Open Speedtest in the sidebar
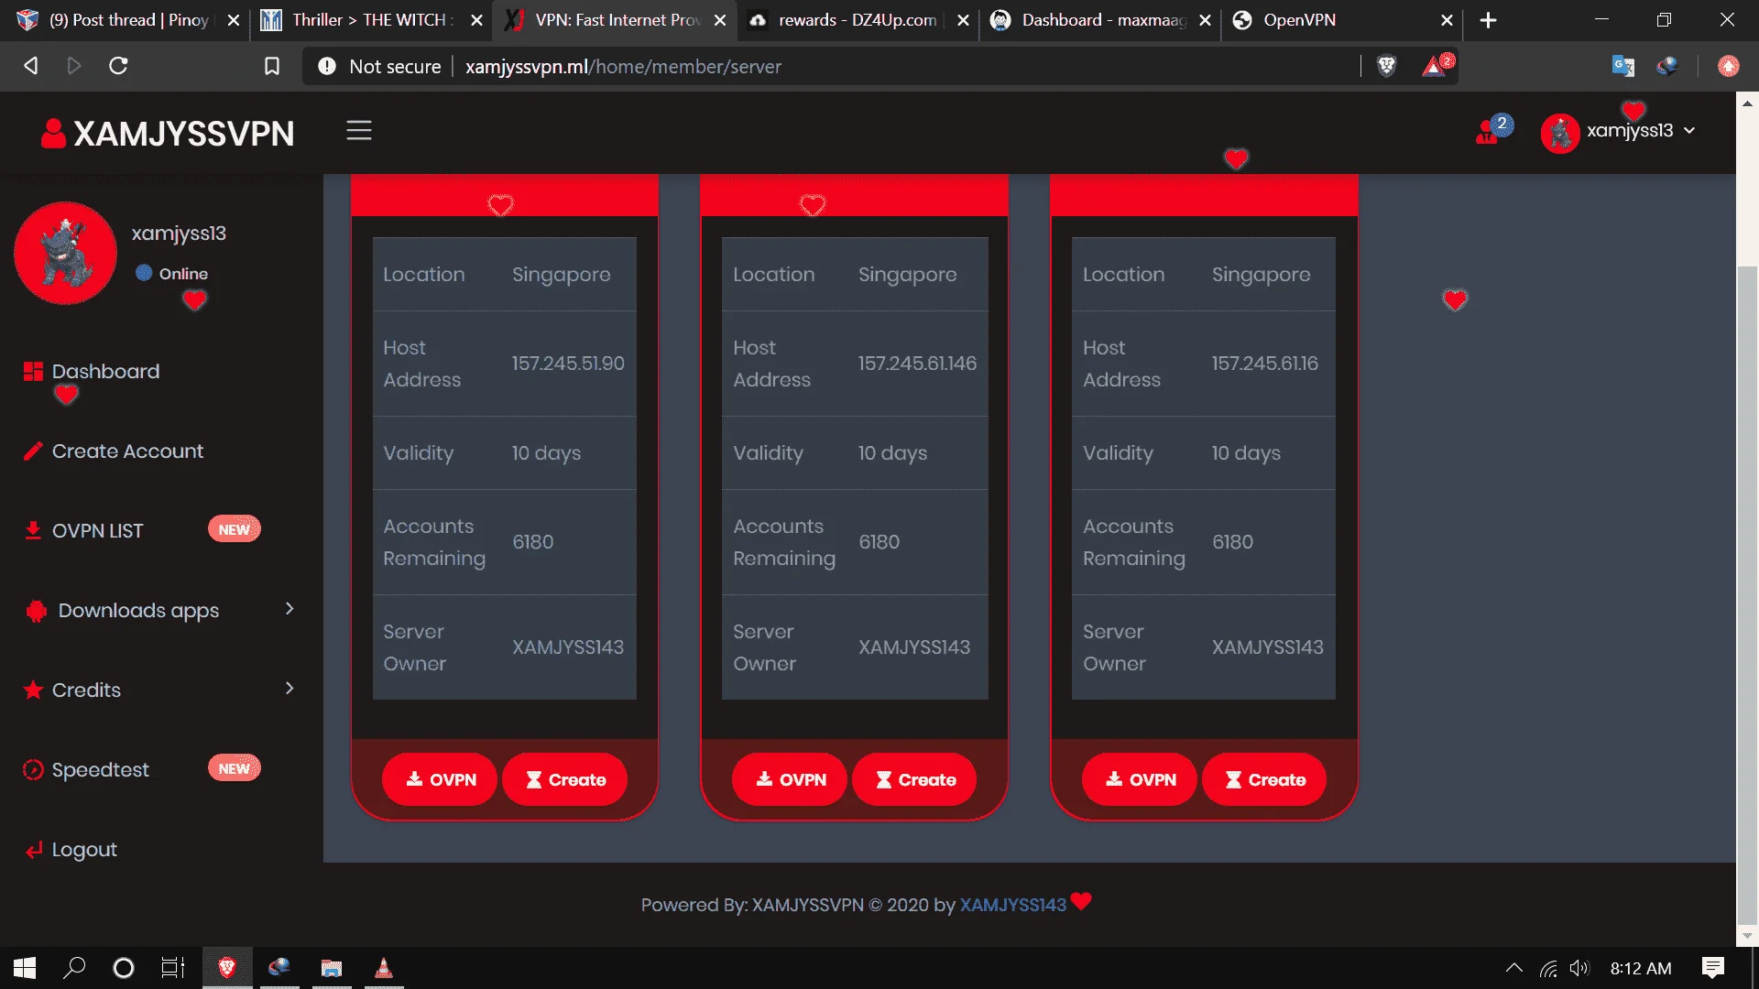The image size is (1759, 989). coord(100,769)
